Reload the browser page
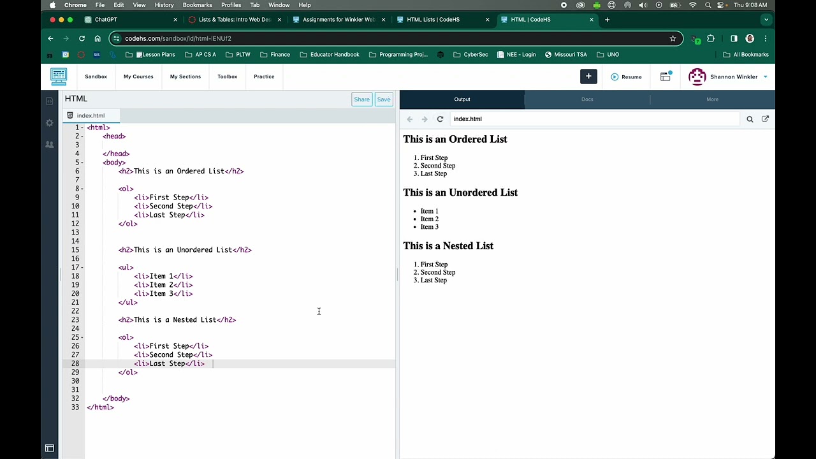The height and width of the screenshot is (459, 816). pyautogui.click(x=82, y=38)
